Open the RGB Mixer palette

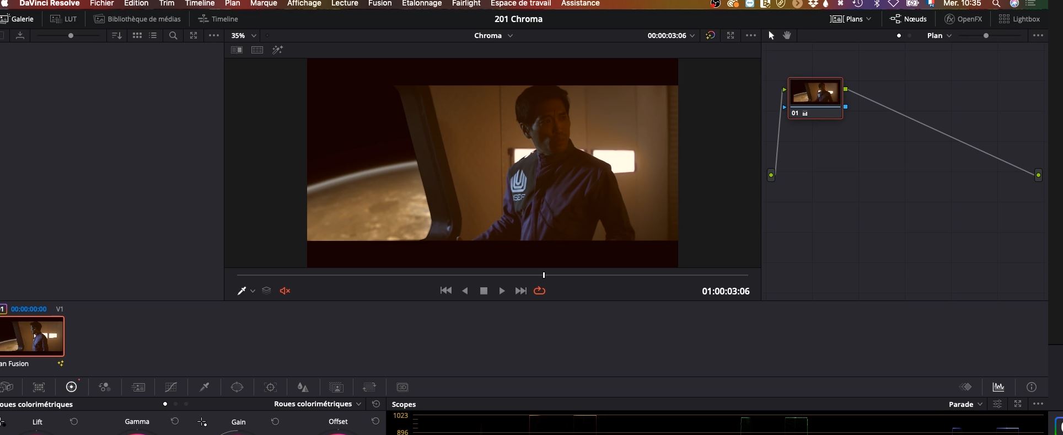[x=105, y=387]
